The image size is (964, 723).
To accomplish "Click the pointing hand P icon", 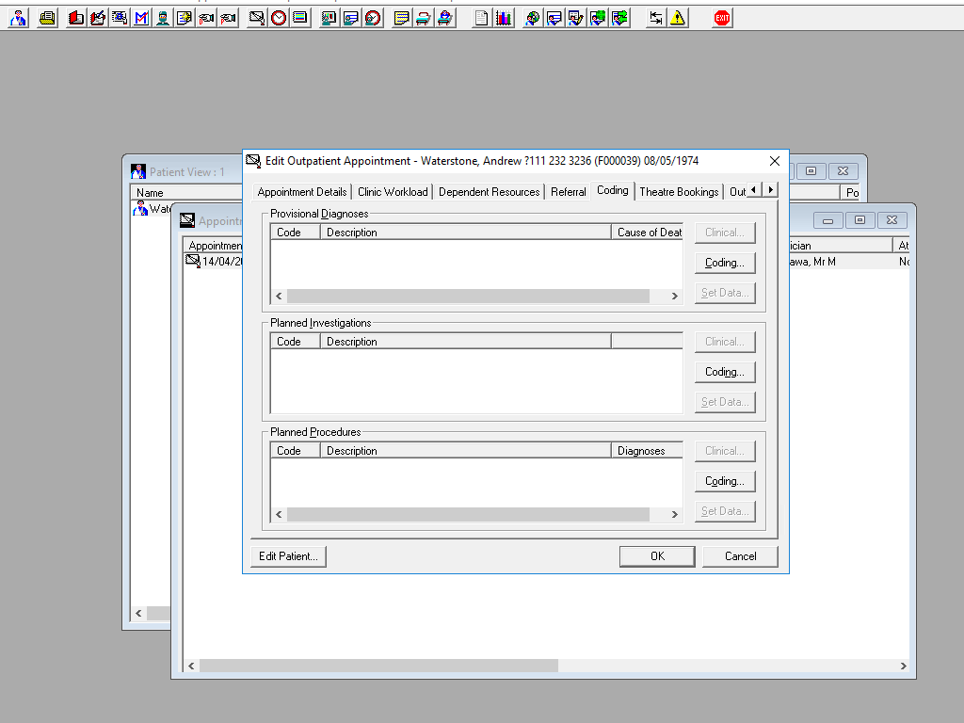I will [228, 18].
